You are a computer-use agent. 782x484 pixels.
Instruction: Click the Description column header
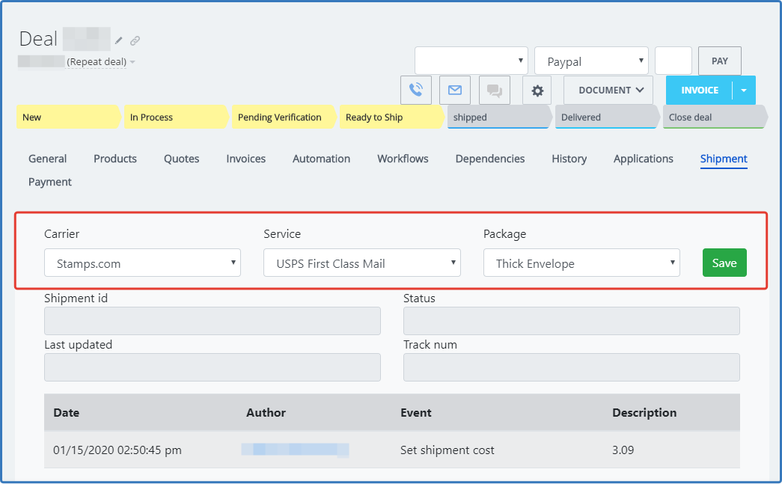pos(644,413)
